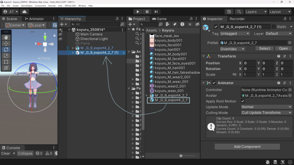The image size is (294, 165).
Task: Toggle visibility eye for Main Camera row
Action: click(60, 34)
